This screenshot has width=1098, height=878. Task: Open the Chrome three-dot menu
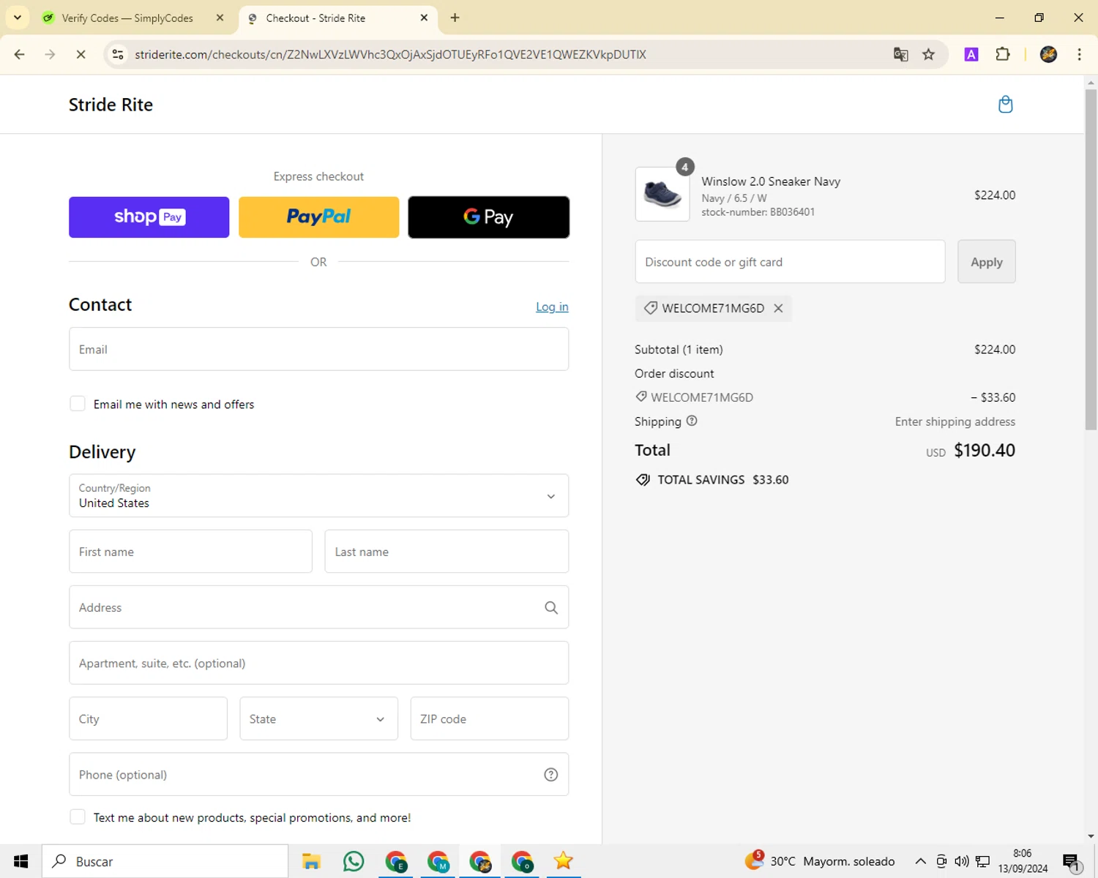pos(1080,54)
